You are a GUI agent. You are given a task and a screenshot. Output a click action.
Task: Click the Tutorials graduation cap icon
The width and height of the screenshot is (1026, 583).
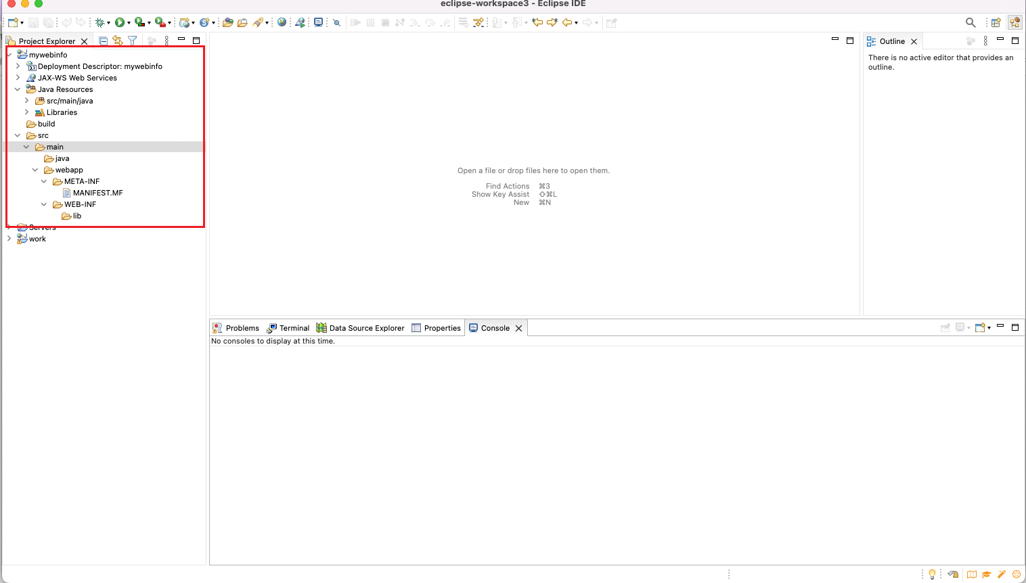coord(987,574)
